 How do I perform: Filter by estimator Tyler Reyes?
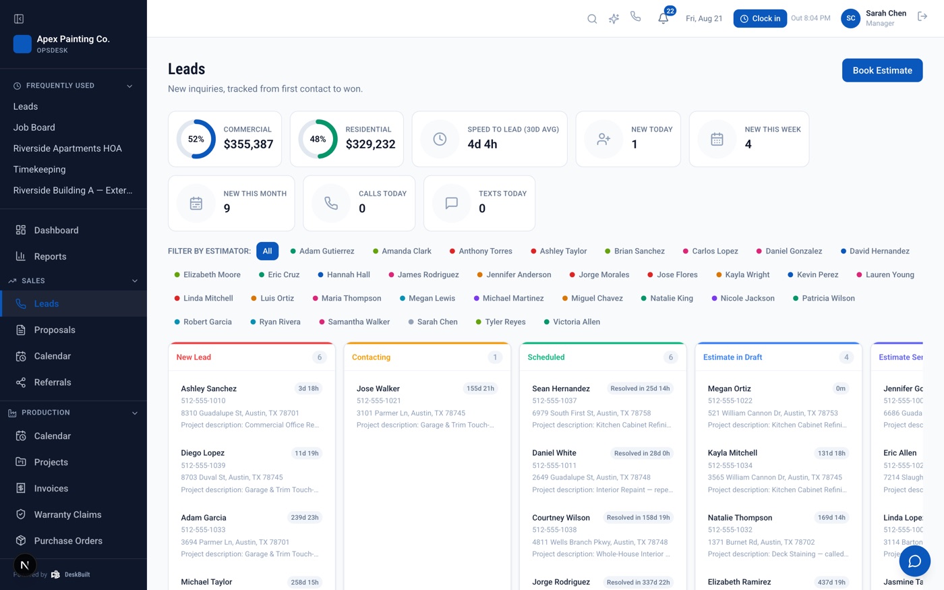501,322
